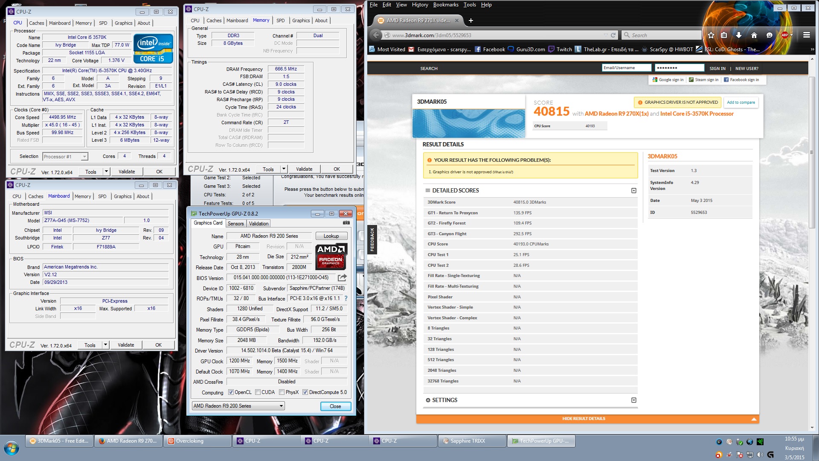
Task: Switch to Caches tab in top-left CPU-Z
Action: coord(37,23)
